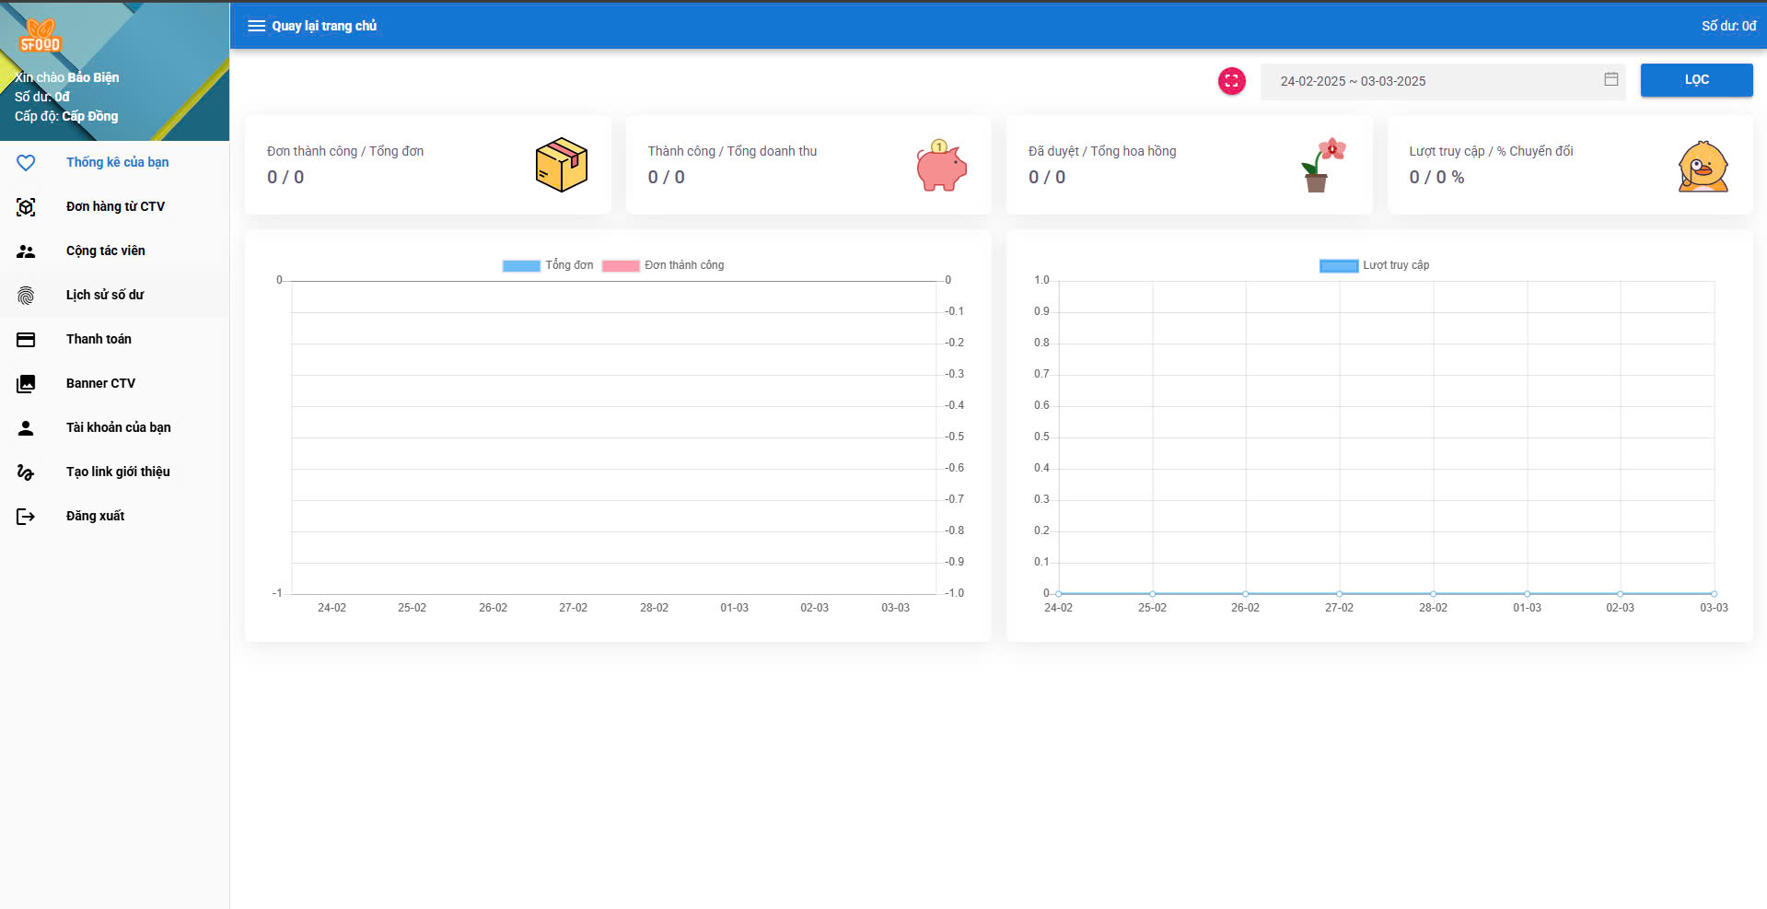Select Tạo link giới thiệu menu item
The image size is (1767, 909).
point(118,472)
